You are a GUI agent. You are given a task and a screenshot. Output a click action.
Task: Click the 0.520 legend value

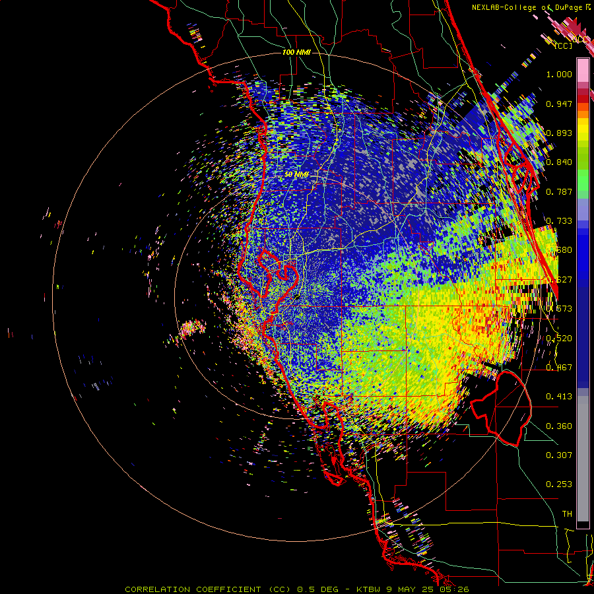pos(559,338)
